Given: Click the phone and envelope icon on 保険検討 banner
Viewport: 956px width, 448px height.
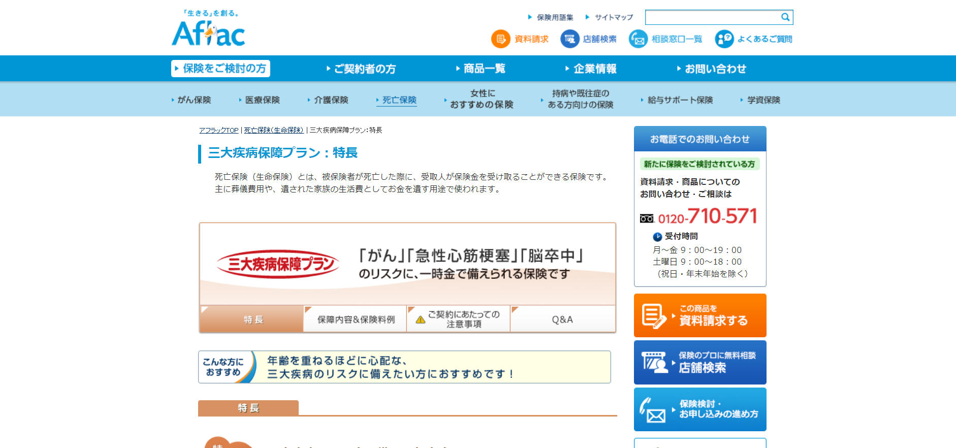Looking at the screenshot, I should tap(653, 410).
